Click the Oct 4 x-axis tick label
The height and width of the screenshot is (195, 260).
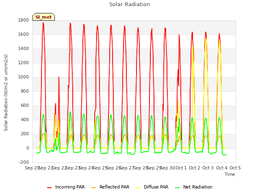click(222, 168)
